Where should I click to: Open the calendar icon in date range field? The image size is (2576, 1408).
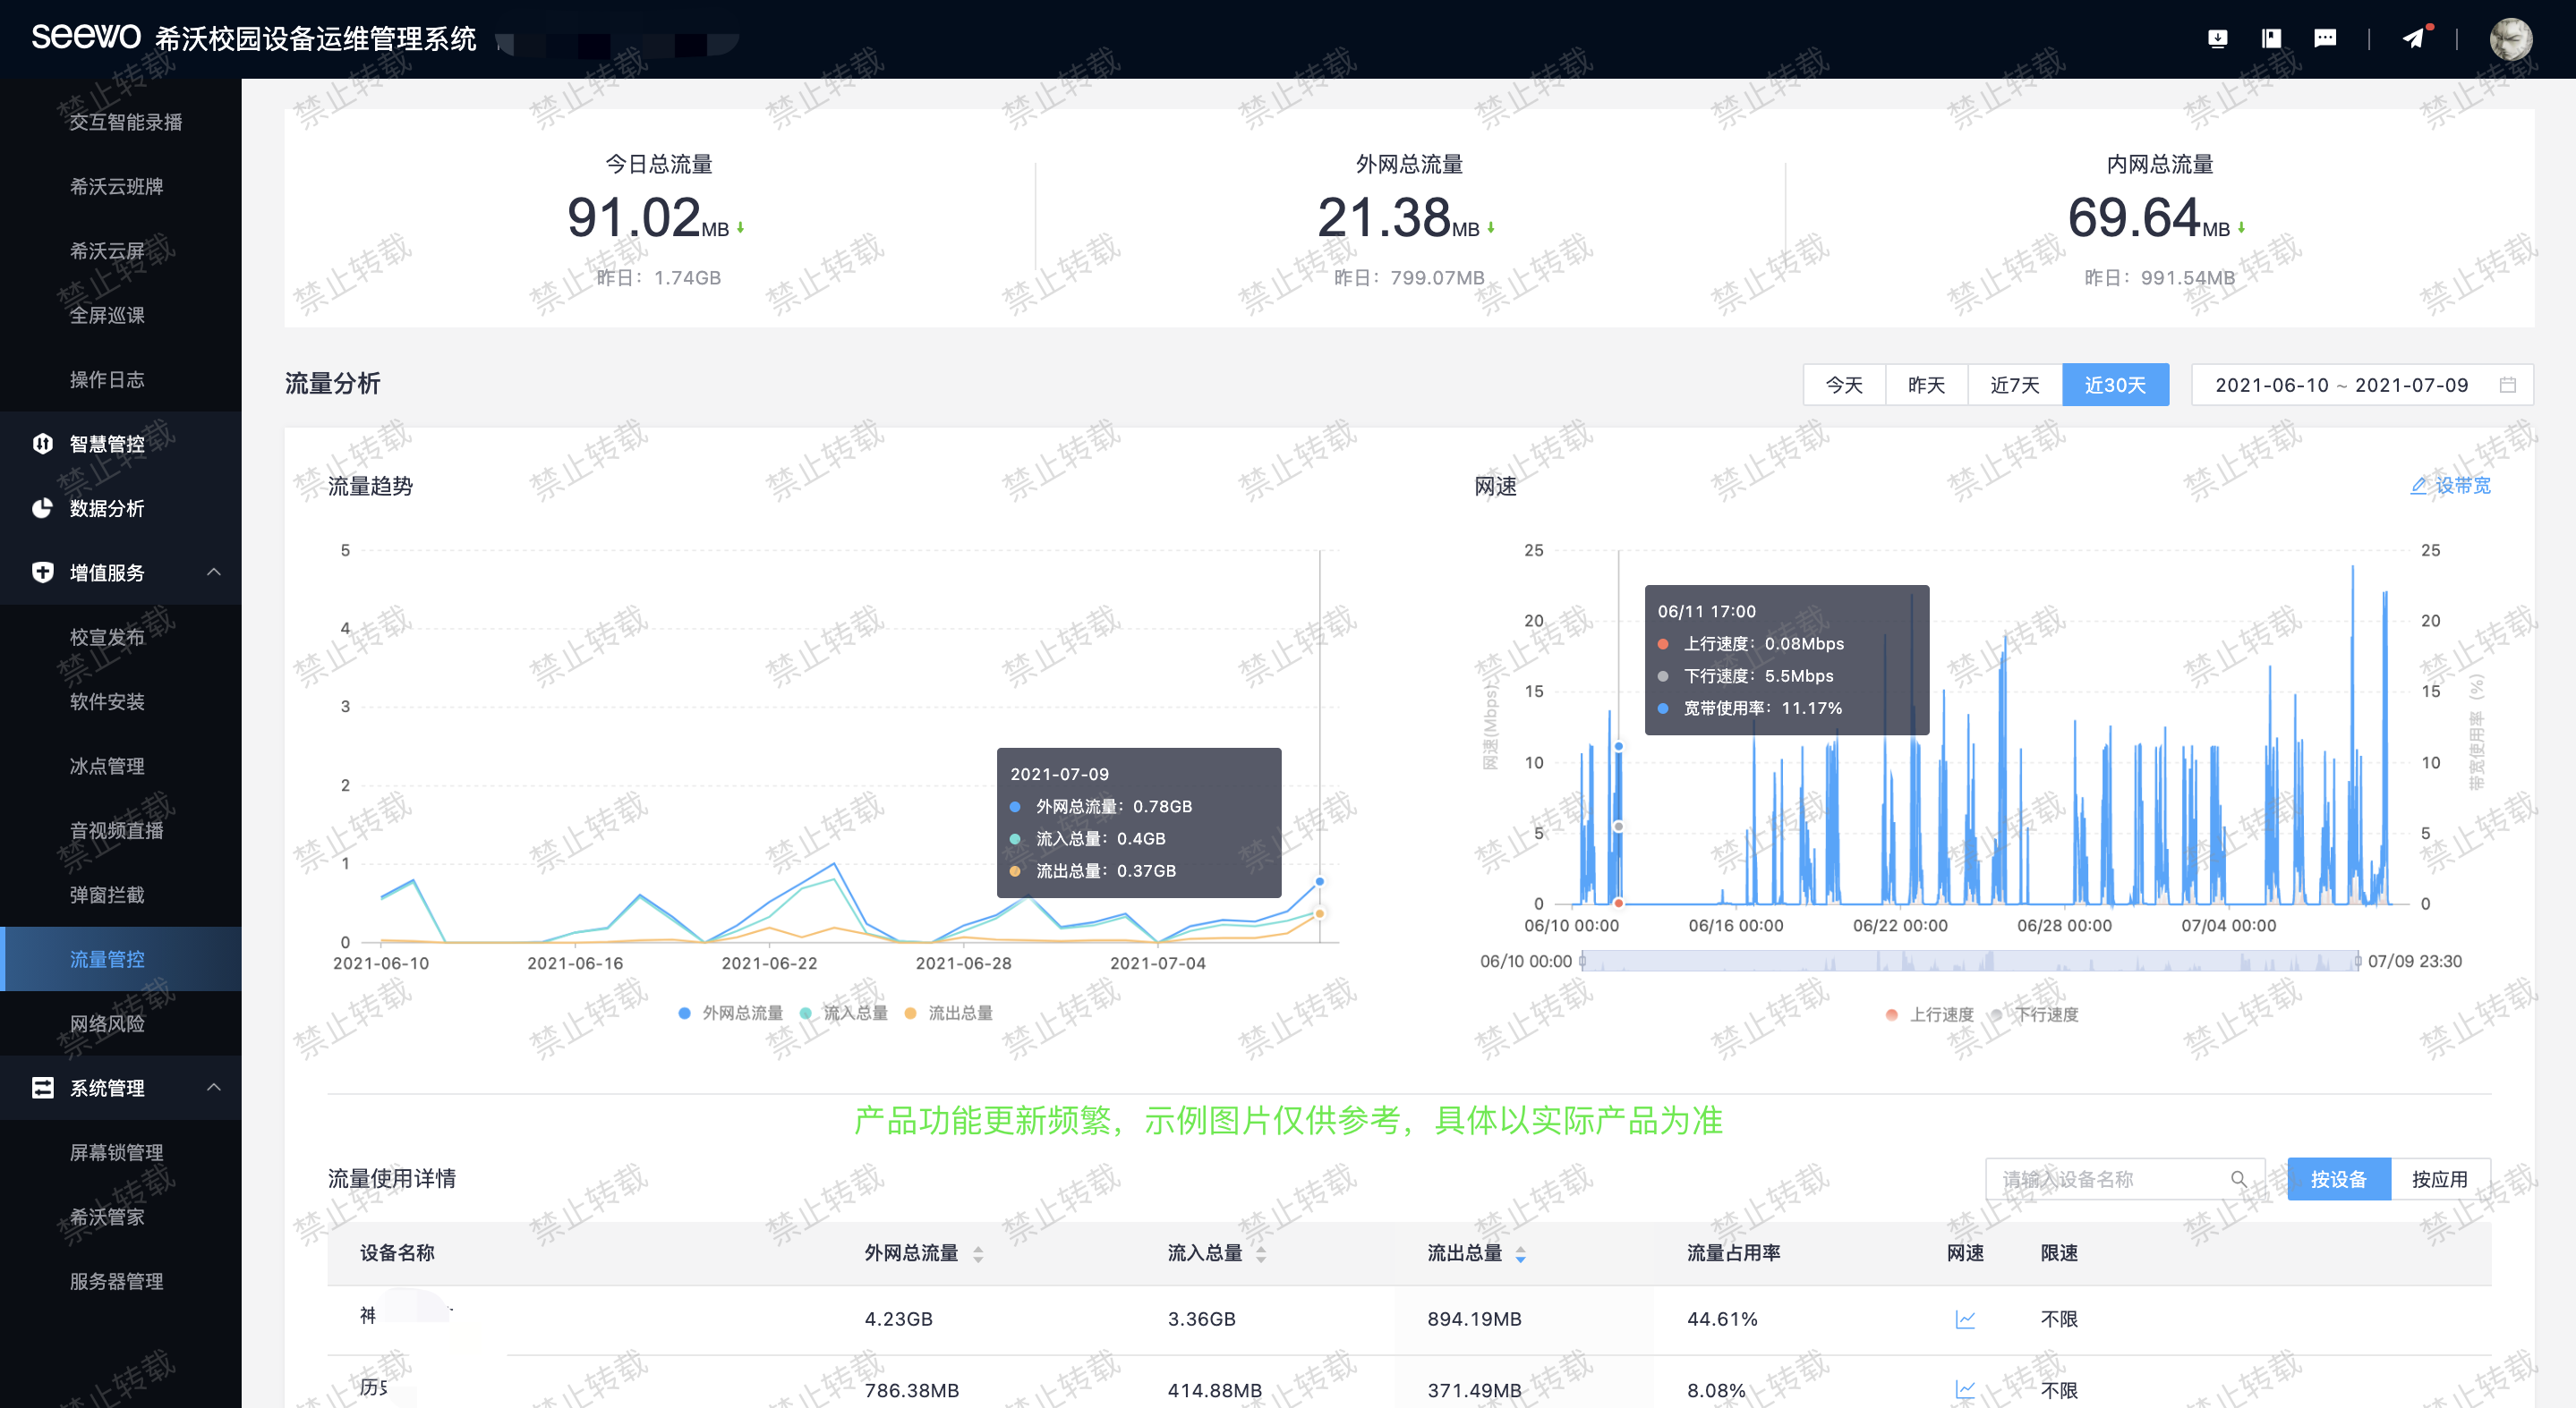click(2507, 385)
